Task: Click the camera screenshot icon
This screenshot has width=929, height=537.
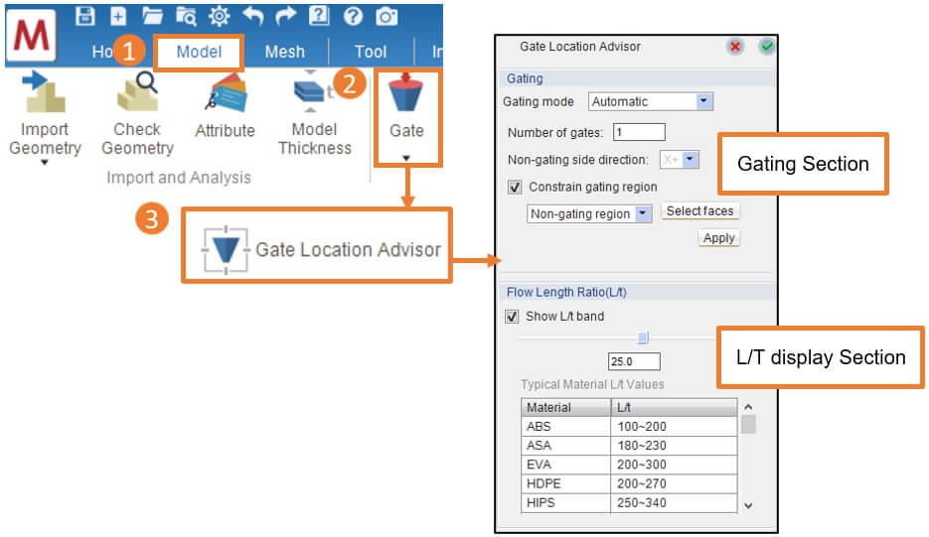Action: pos(386,15)
